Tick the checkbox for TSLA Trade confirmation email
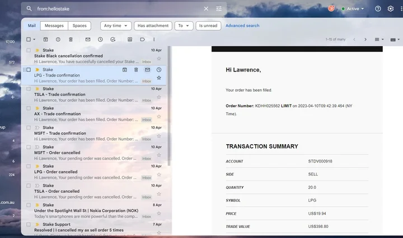403x238 pixels. tap(29, 89)
